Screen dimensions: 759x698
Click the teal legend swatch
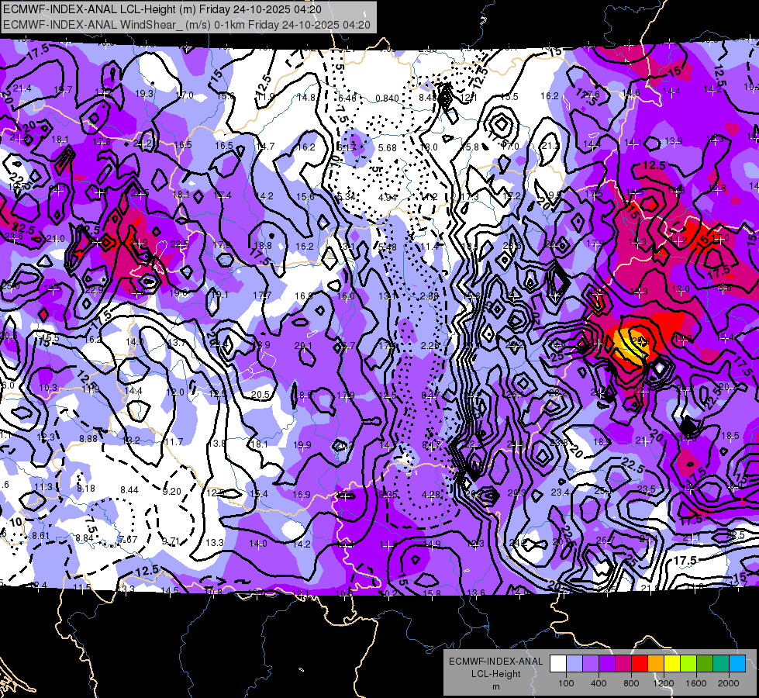click(721, 664)
